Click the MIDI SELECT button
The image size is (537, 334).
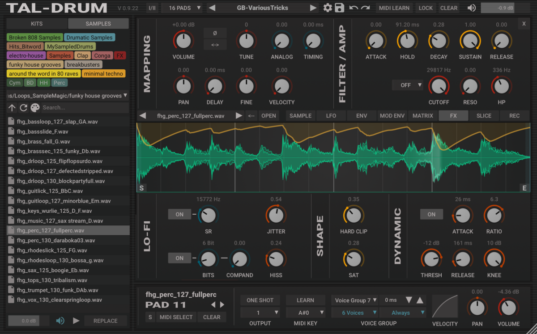tap(176, 317)
